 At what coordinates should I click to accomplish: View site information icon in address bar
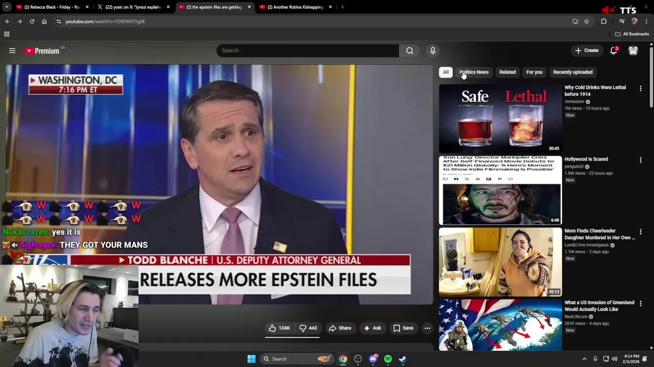pyautogui.click(x=59, y=21)
